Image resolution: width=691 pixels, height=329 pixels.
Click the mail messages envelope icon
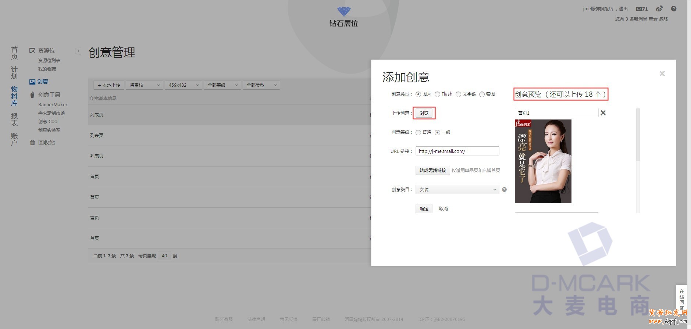[x=639, y=9]
